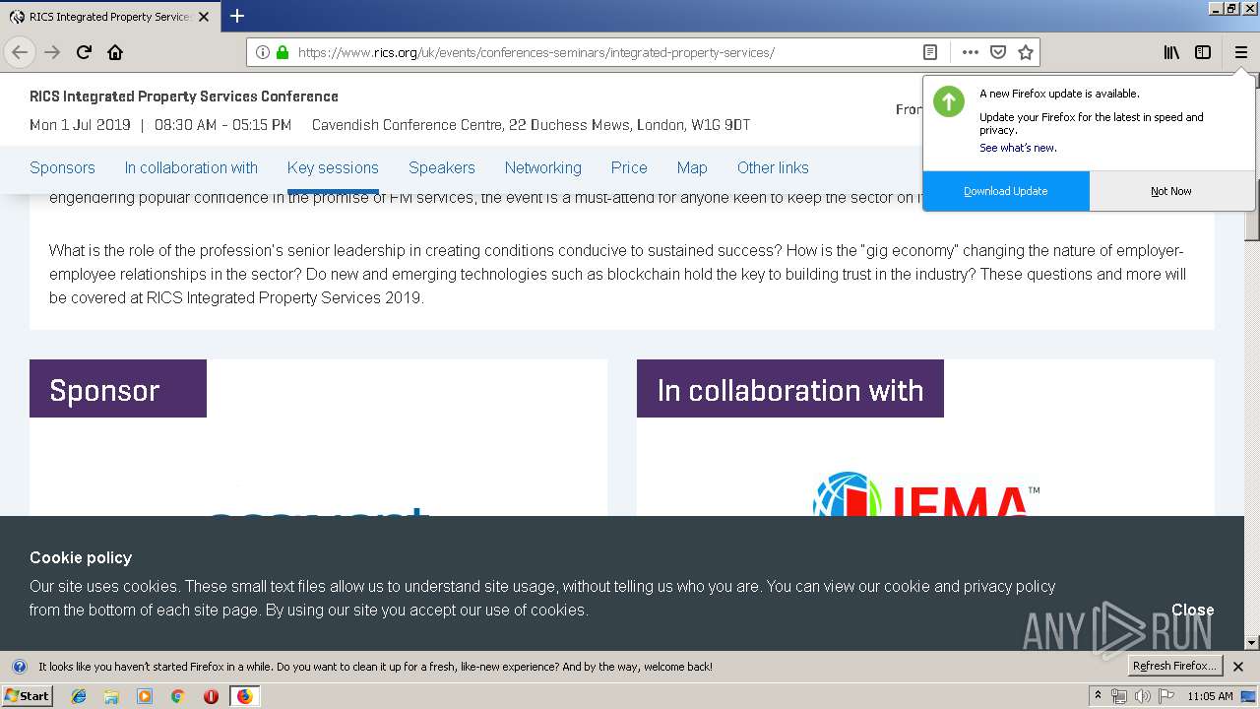Open the Networking section
Screen dimensions: 1260x709
point(543,167)
